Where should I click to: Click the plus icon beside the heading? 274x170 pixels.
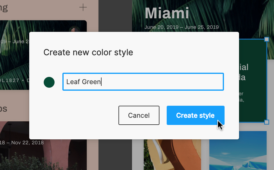83,8
